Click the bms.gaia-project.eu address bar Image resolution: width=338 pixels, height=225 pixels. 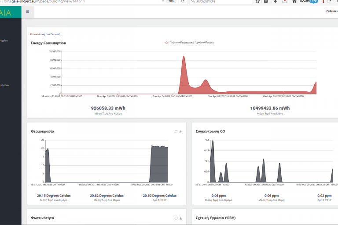pos(79,1)
